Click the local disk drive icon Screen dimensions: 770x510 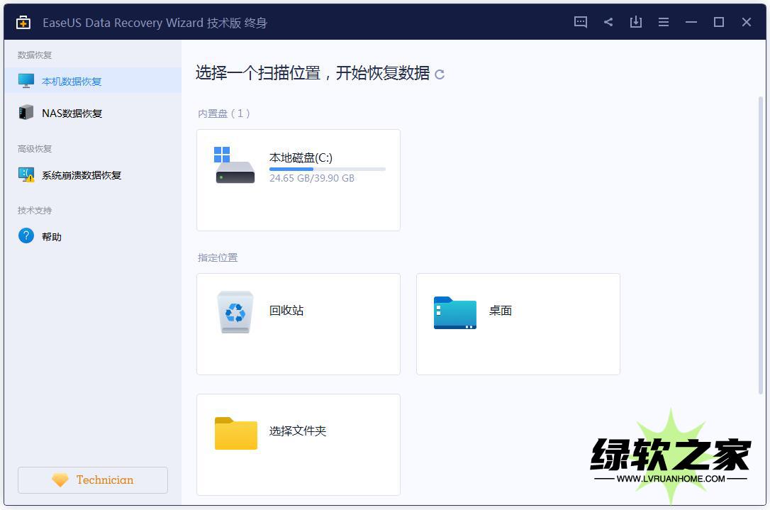235,166
